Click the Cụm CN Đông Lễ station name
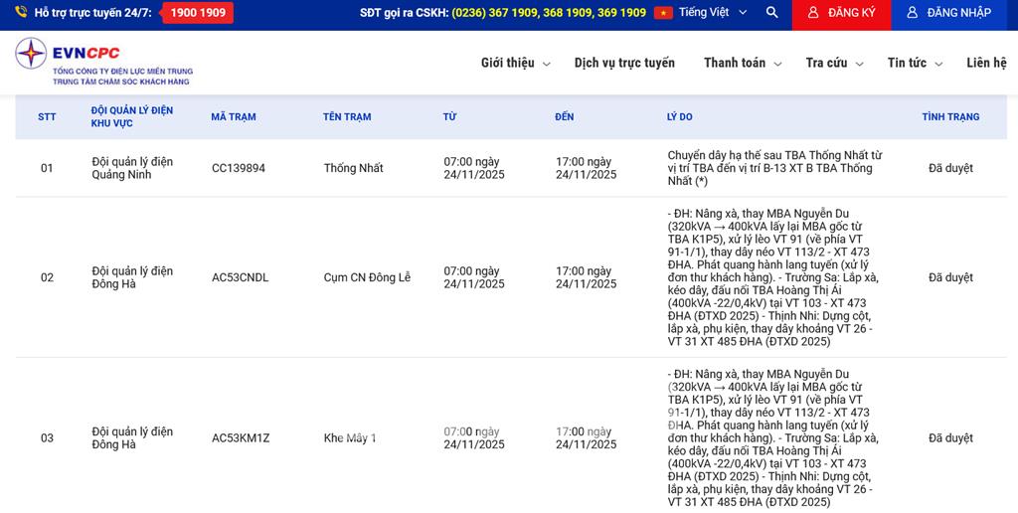This screenshot has width=1018, height=513. coord(367,277)
